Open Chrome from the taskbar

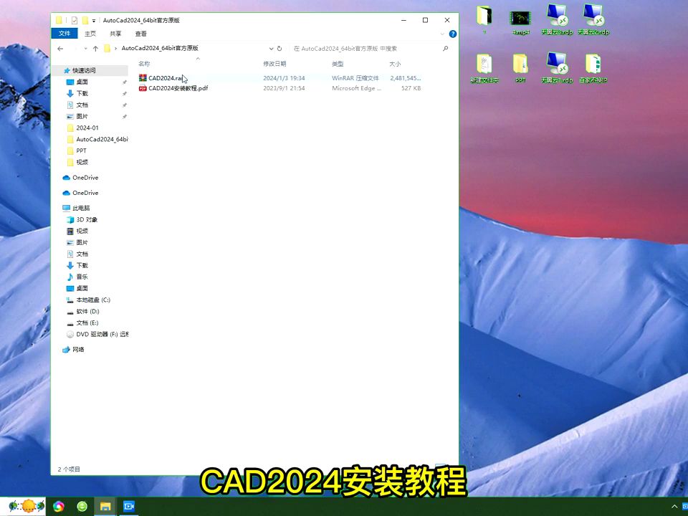point(58,507)
